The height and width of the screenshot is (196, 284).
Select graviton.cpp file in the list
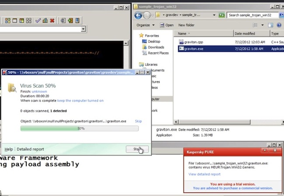[194, 42]
